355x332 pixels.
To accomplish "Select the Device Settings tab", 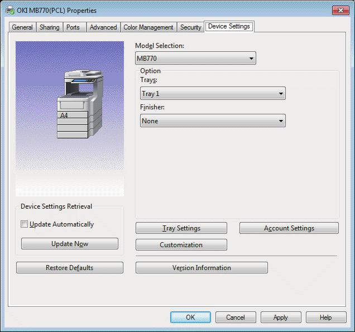I will (229, 26).
